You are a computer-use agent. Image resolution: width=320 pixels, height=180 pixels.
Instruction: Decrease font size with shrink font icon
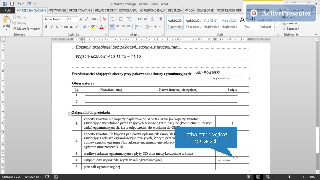(x=87, y=19)
